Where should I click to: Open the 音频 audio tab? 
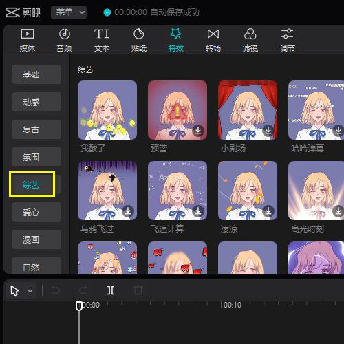pyautogui.click(x=64, y=40)
